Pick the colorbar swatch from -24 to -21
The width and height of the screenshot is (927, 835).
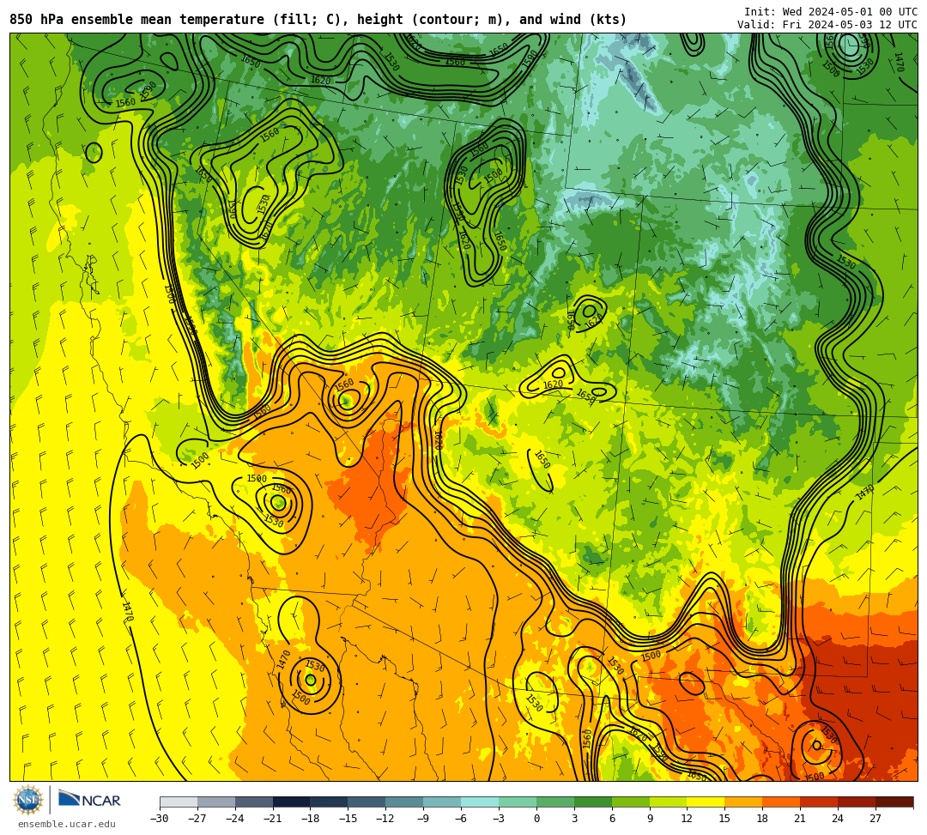coord(254,802)
